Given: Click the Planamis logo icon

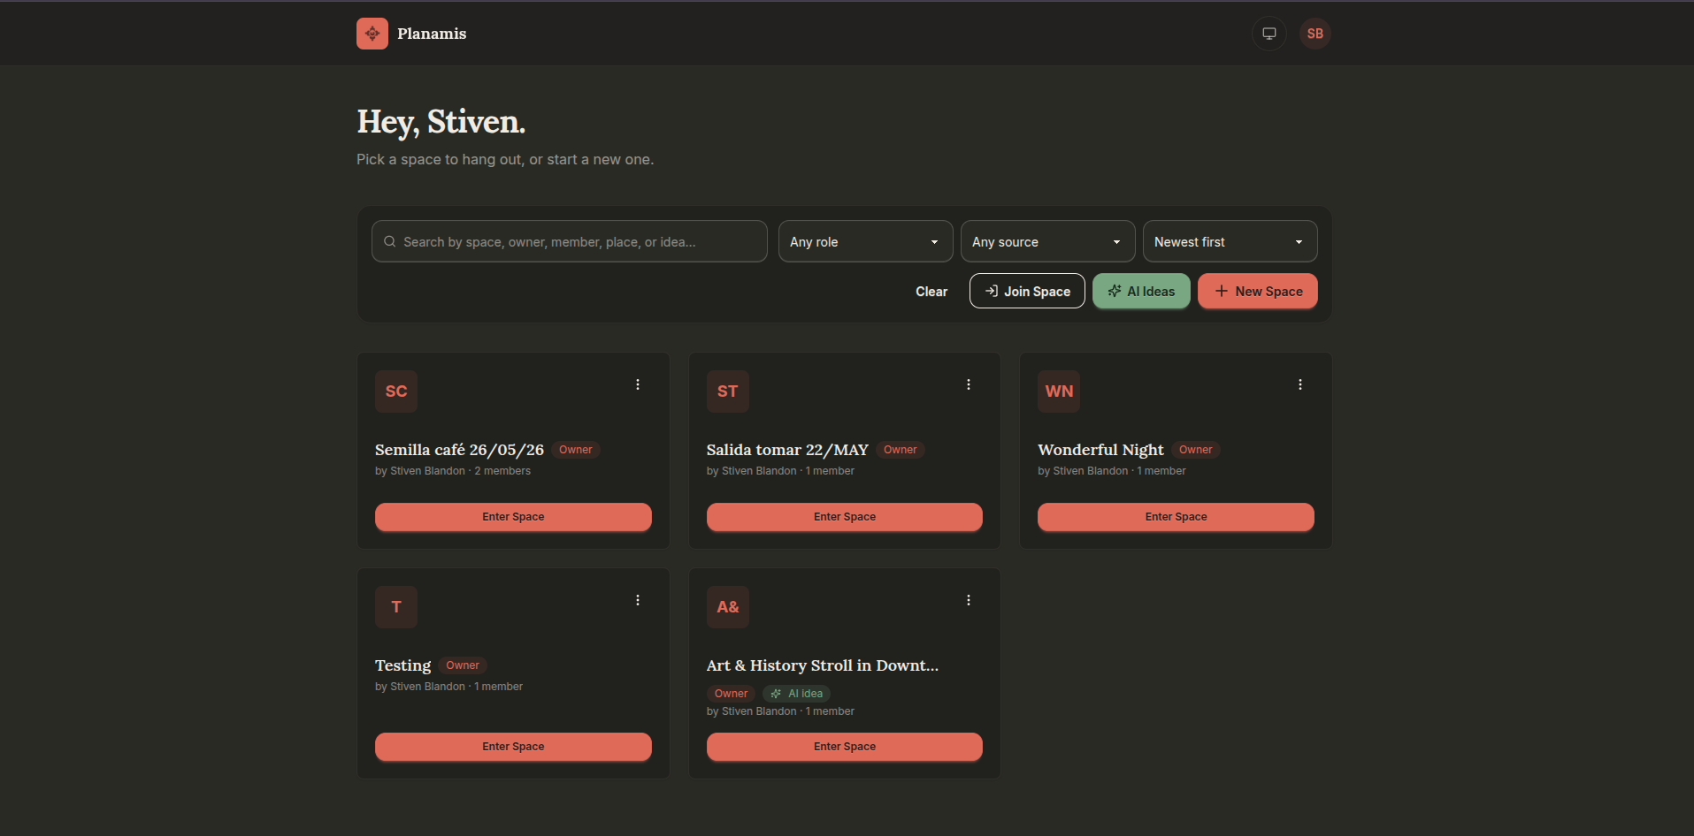Looking at the screenshot, I should click(372, 34).
